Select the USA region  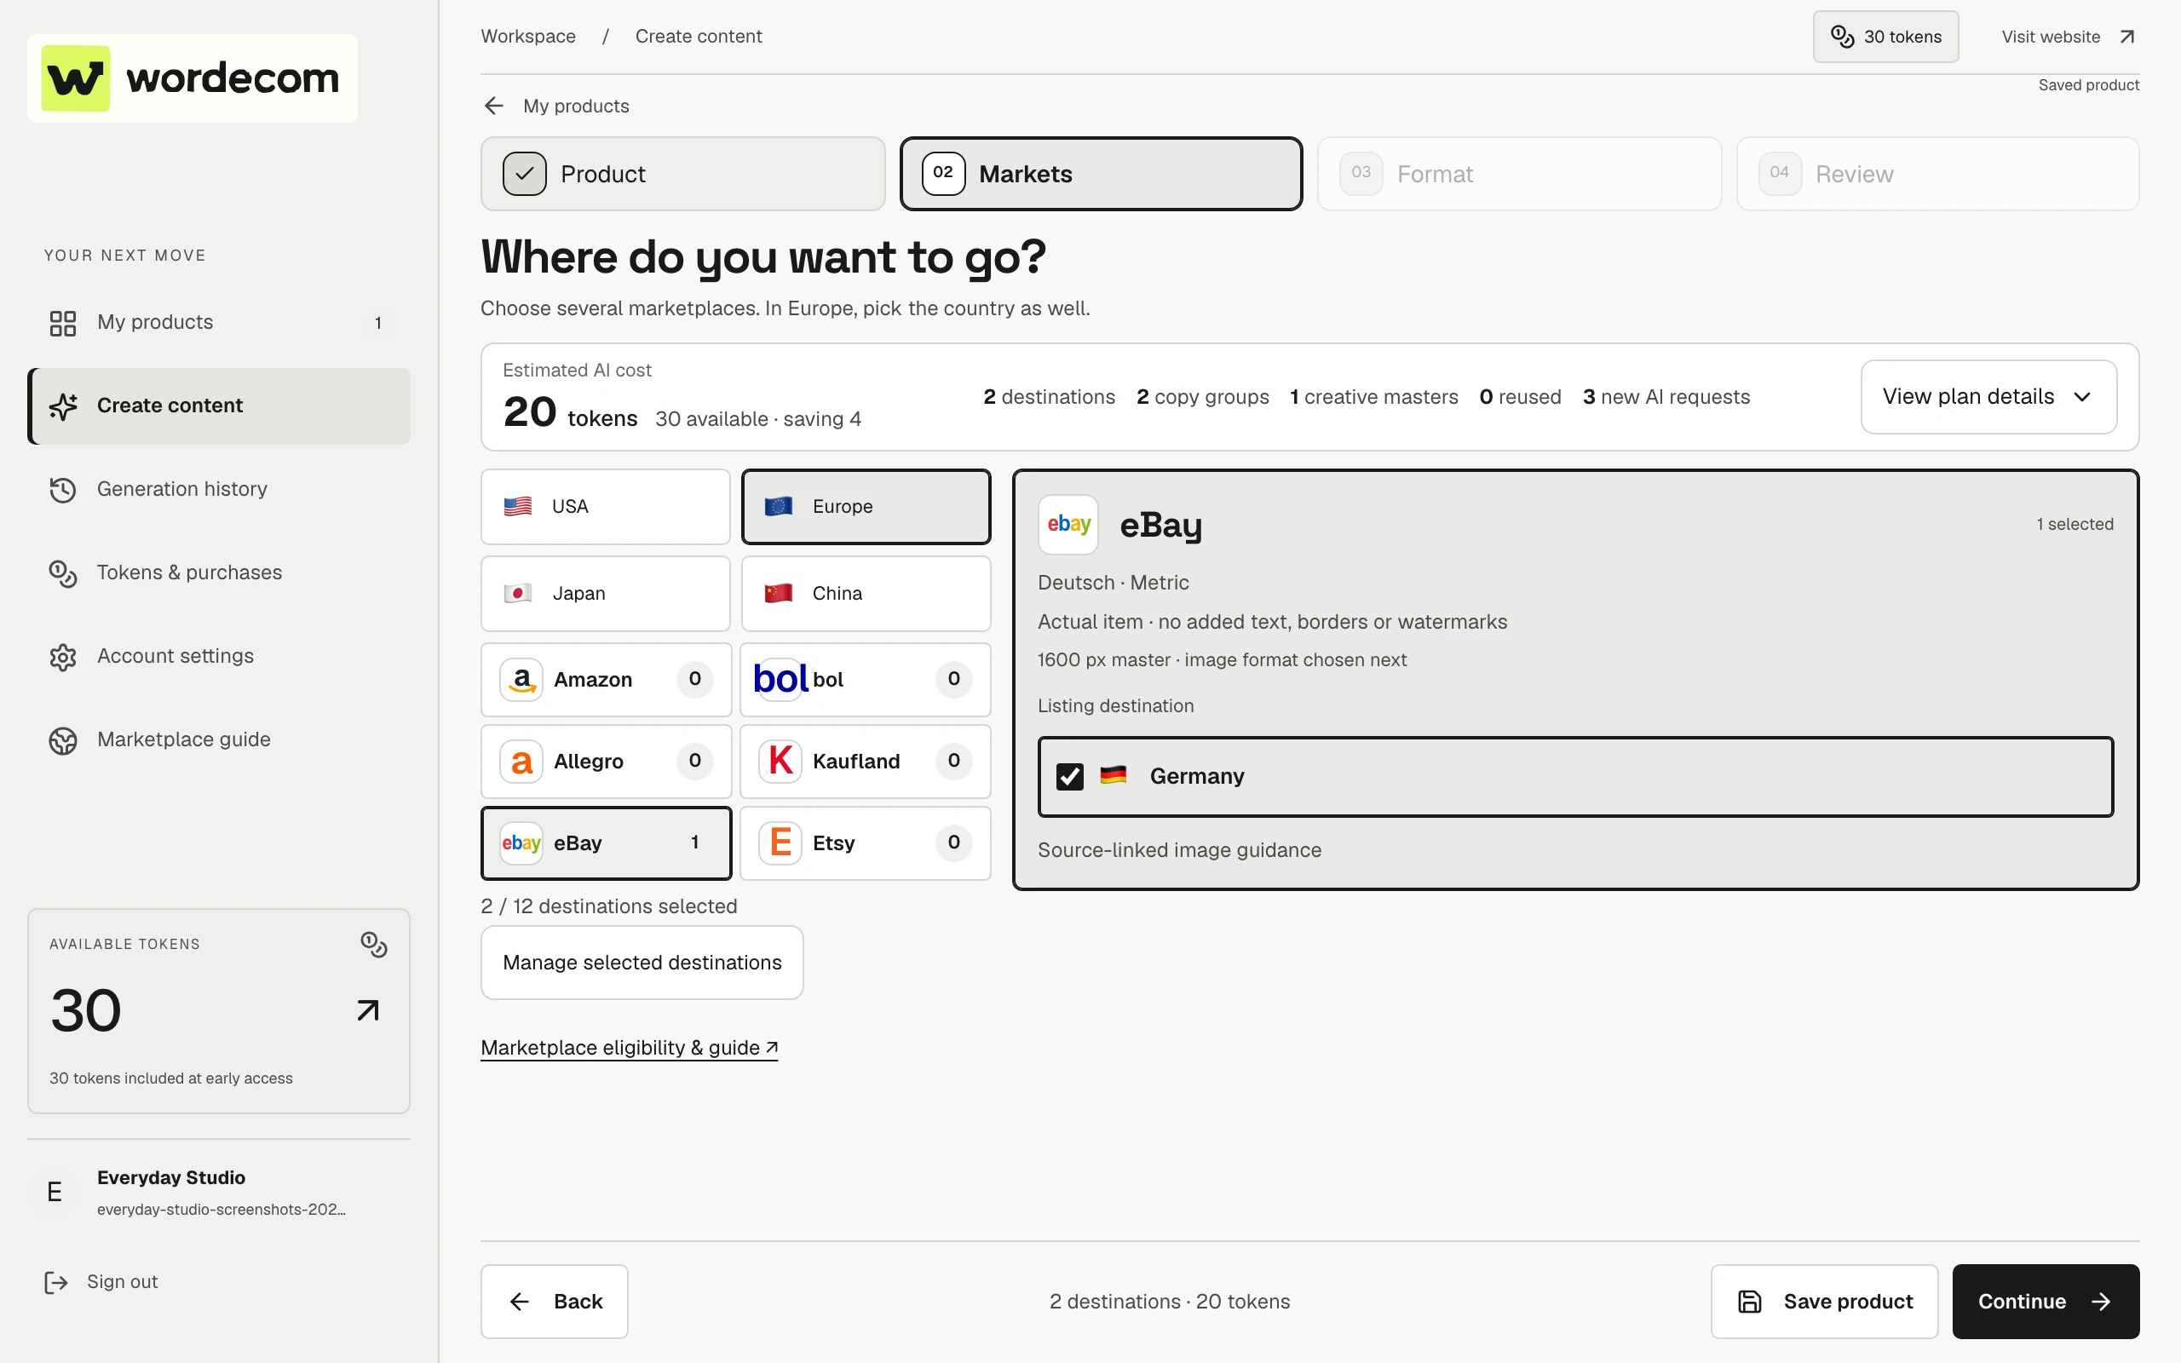point(605,507)
